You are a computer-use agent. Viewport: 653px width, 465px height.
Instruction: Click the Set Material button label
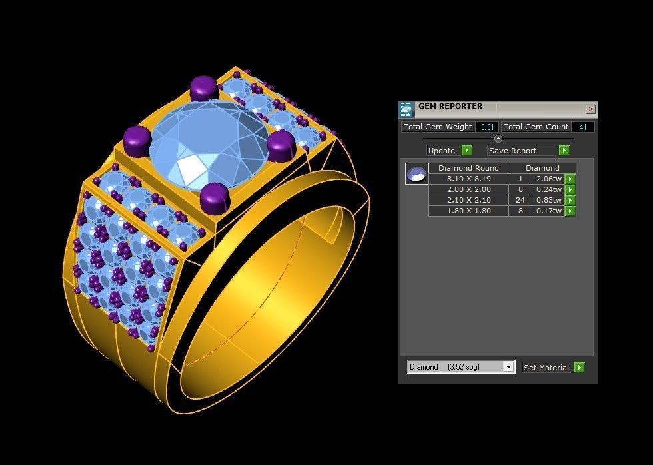(547, 368)
